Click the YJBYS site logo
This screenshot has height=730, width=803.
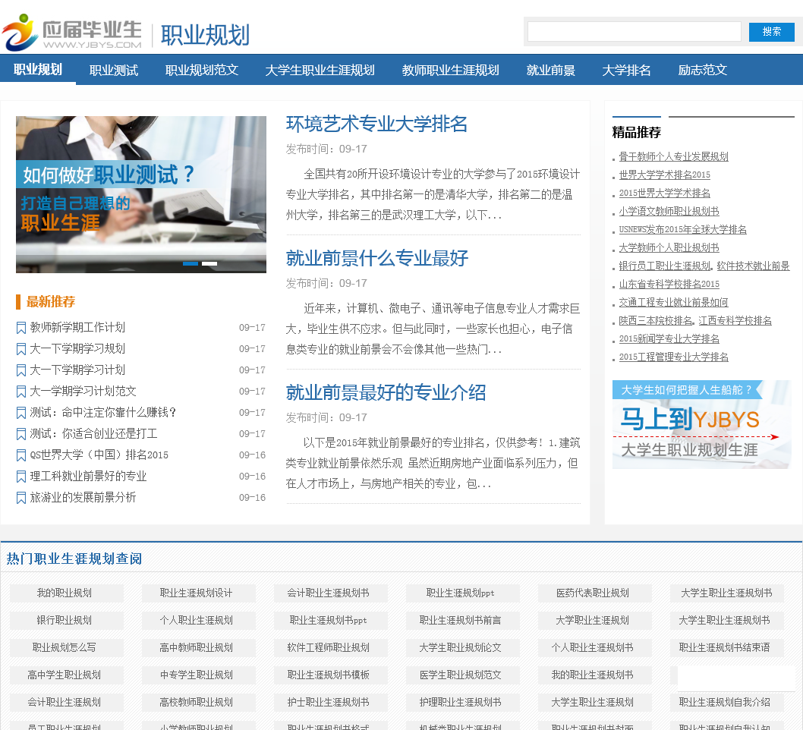pyautogui.click(x=71, y=33)
